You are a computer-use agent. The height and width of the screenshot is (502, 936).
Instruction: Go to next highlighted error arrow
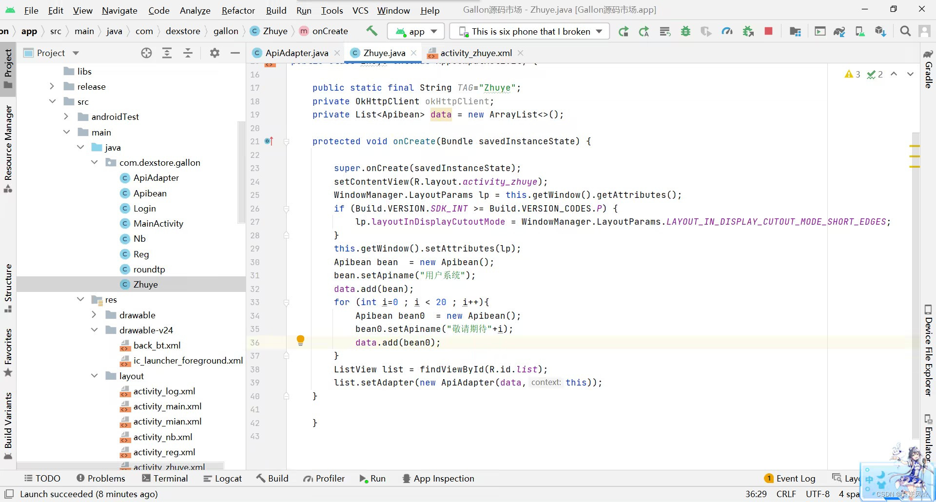tap(910, 74)
